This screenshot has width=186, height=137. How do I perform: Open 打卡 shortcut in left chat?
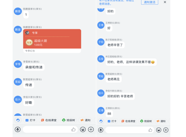tap(30, 120)
